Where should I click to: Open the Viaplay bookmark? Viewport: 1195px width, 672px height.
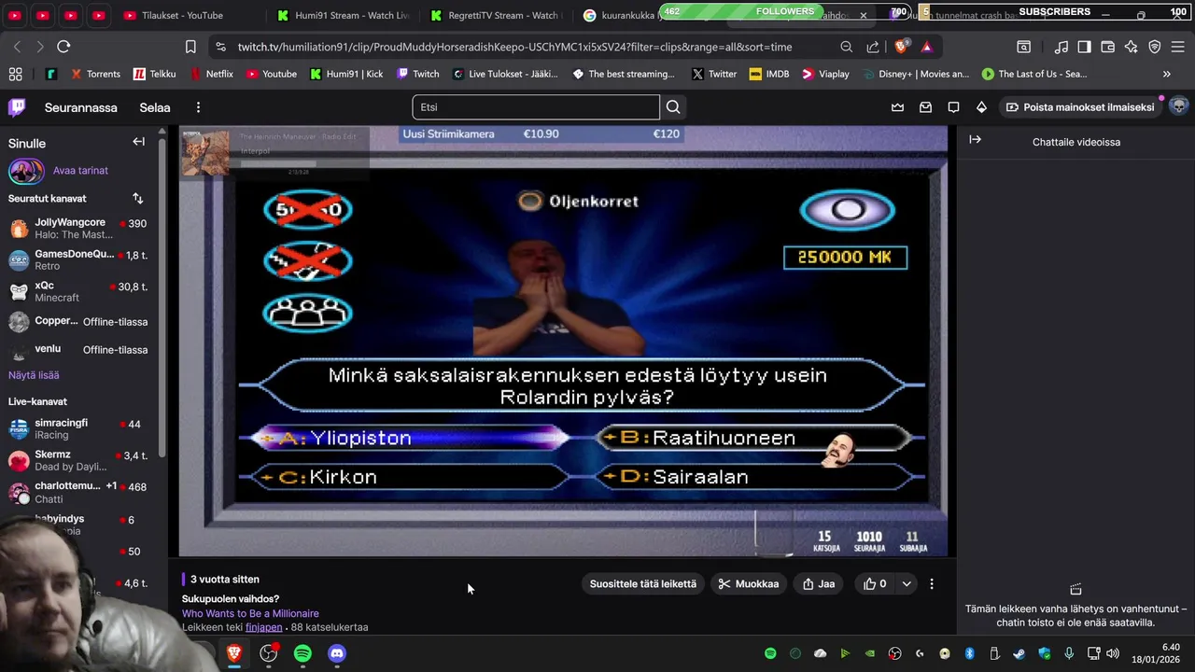tap(825, 74)
